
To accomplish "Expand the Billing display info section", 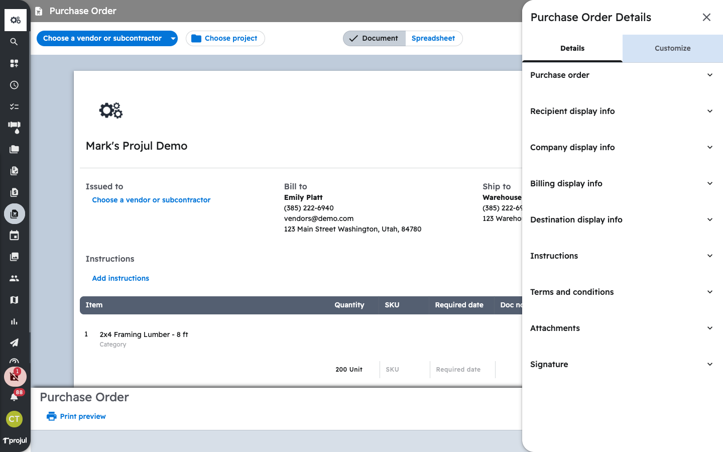I will point(623,183).
